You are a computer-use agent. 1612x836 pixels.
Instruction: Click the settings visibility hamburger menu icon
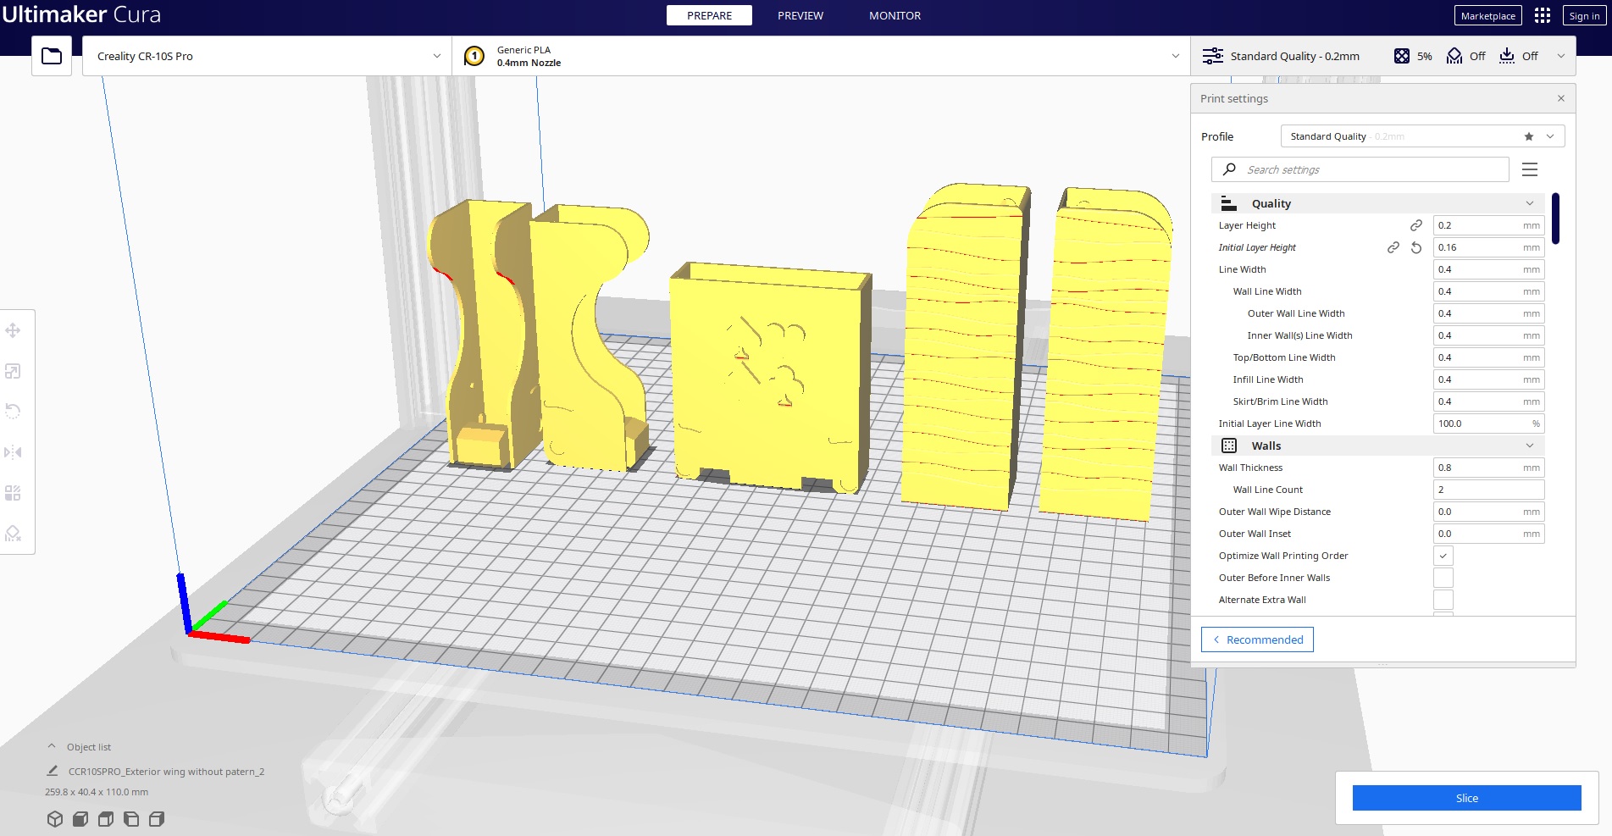[x=1529, y=169]
